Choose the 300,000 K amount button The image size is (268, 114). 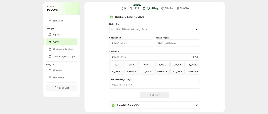pyautogui.click(x=193, y=72)
